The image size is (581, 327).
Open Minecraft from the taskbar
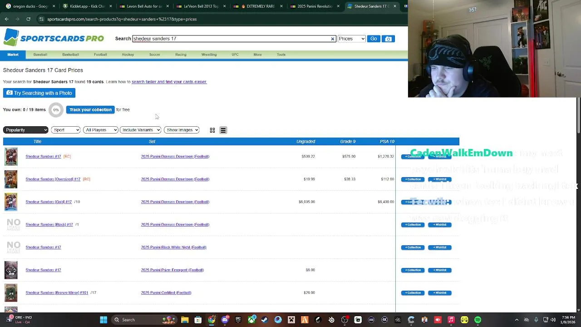tap(291, 320)
